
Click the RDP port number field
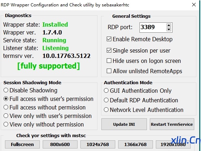pos(153,27)
